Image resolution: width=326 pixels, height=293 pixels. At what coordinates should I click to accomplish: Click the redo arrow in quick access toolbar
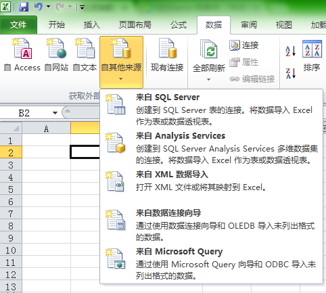(60, 7)
